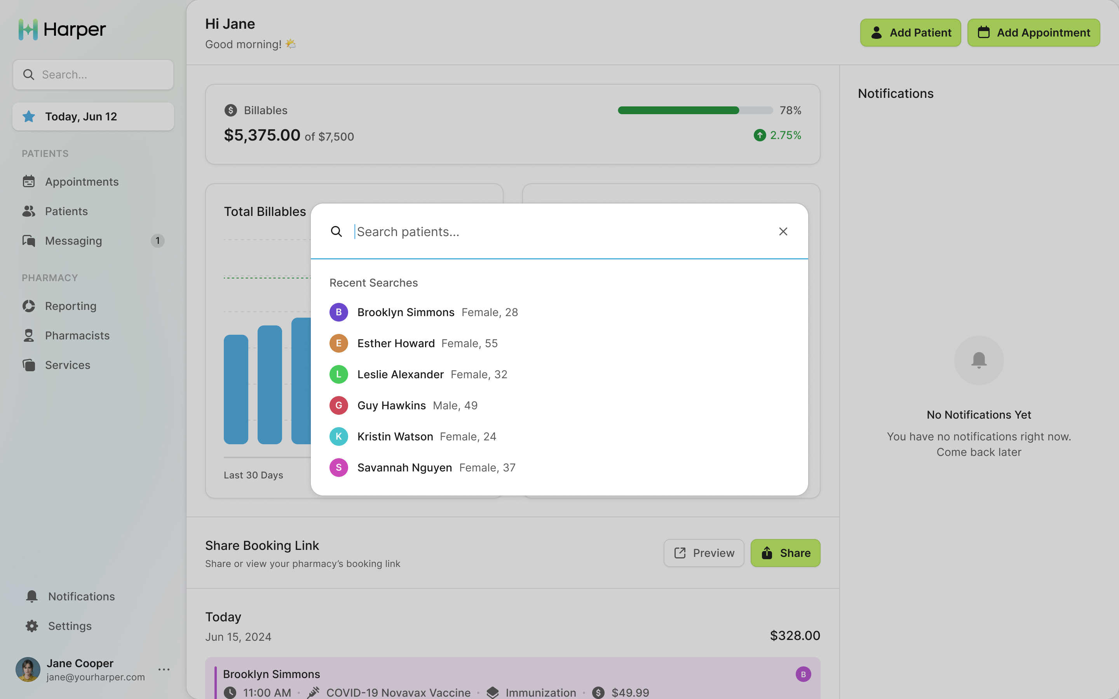Click the Harper logo icon

point(28,30)
